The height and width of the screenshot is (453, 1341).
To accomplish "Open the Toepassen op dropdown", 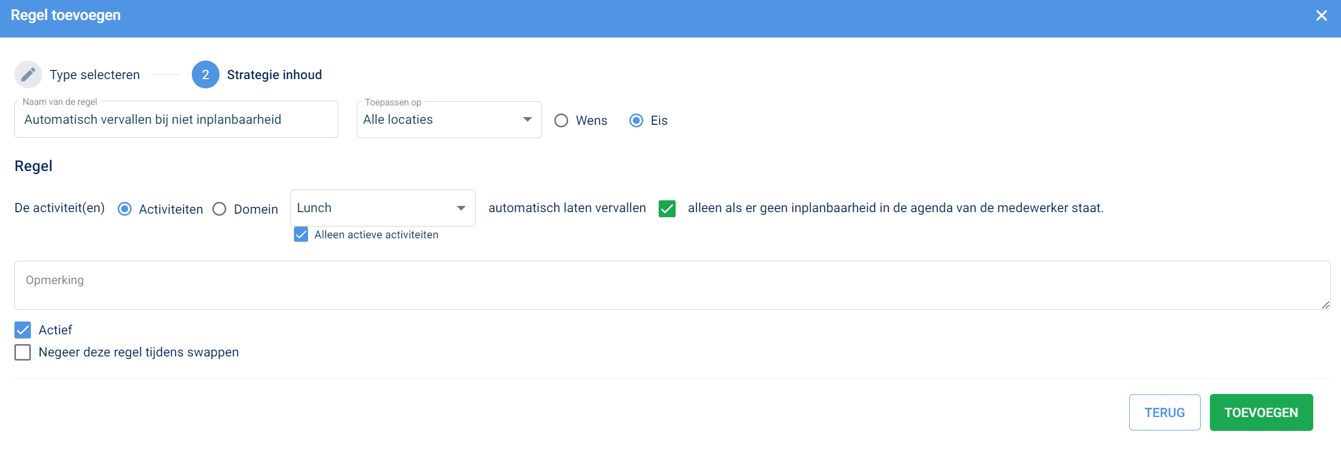I will (x=448, y=120).
